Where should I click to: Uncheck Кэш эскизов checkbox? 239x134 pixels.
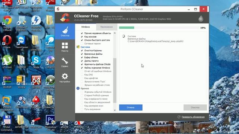(82, 36)
